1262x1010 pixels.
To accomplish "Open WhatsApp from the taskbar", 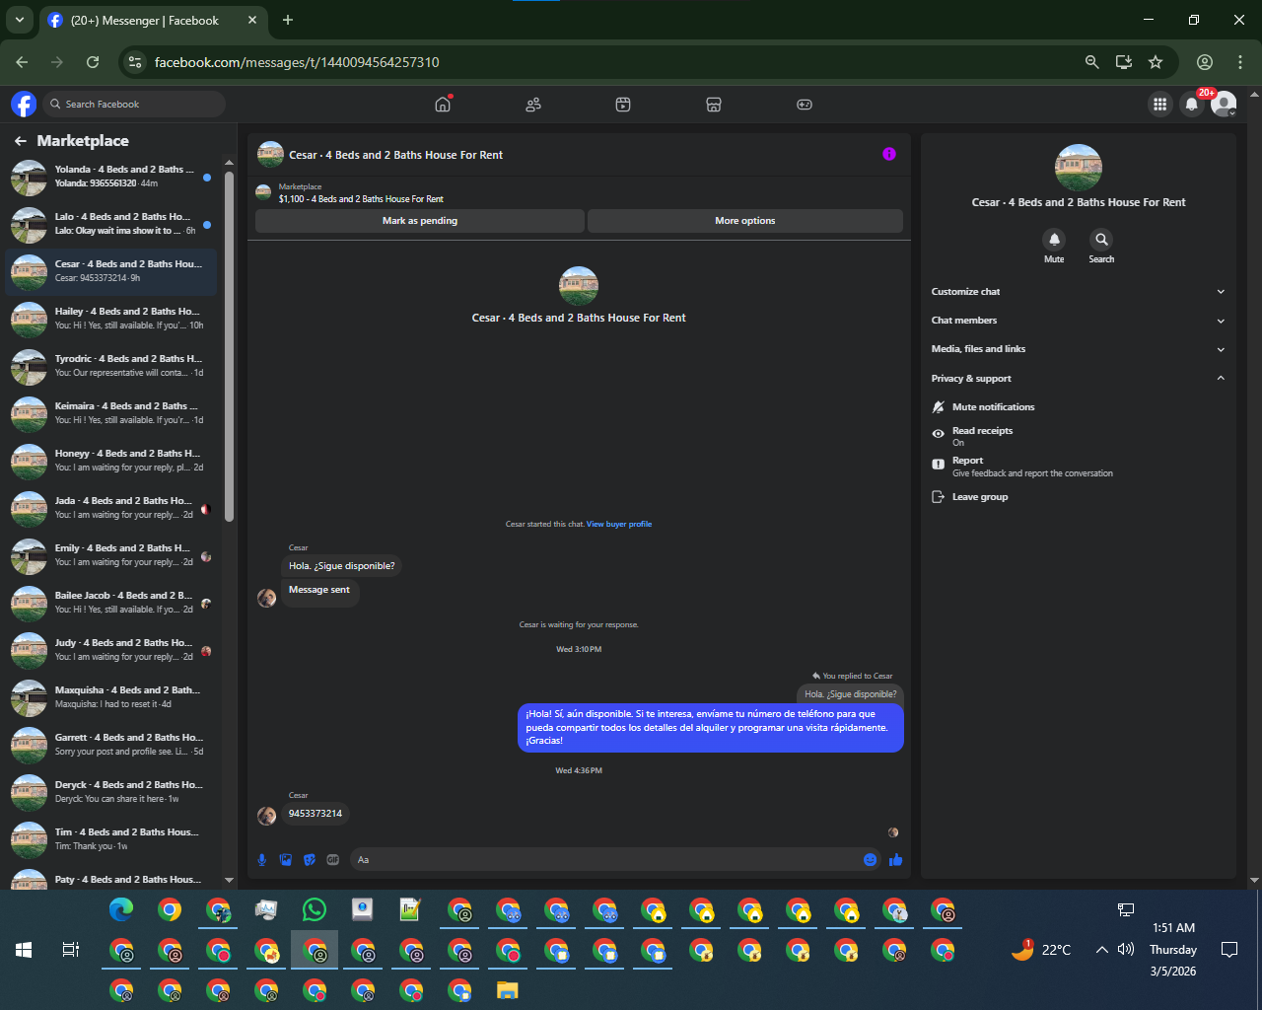I will coord(315,909).
